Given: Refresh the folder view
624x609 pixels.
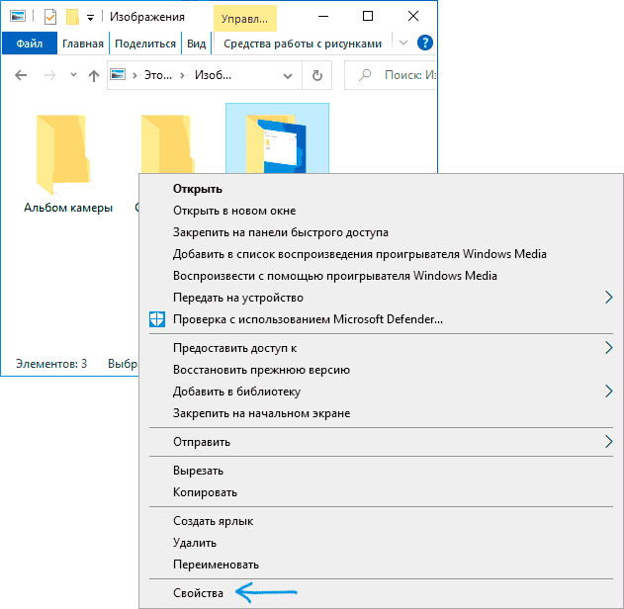Looking at the screenshot, I should coord(317,75).
